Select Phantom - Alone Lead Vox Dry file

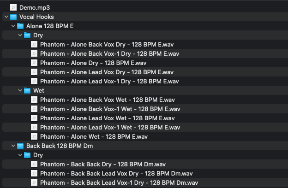click(x=109, y=72)
